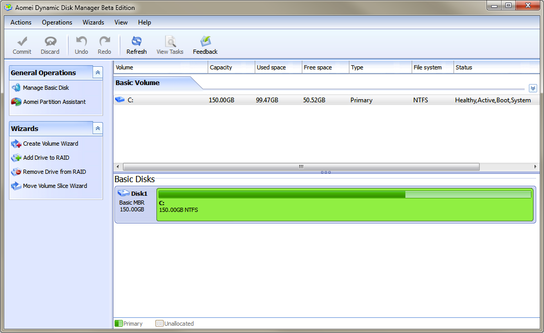The width and height of the screenshot is (544, 333).
Task: Click the Create Volume Wizard icon
Action: pyautogui.click(x=16, y=144)
